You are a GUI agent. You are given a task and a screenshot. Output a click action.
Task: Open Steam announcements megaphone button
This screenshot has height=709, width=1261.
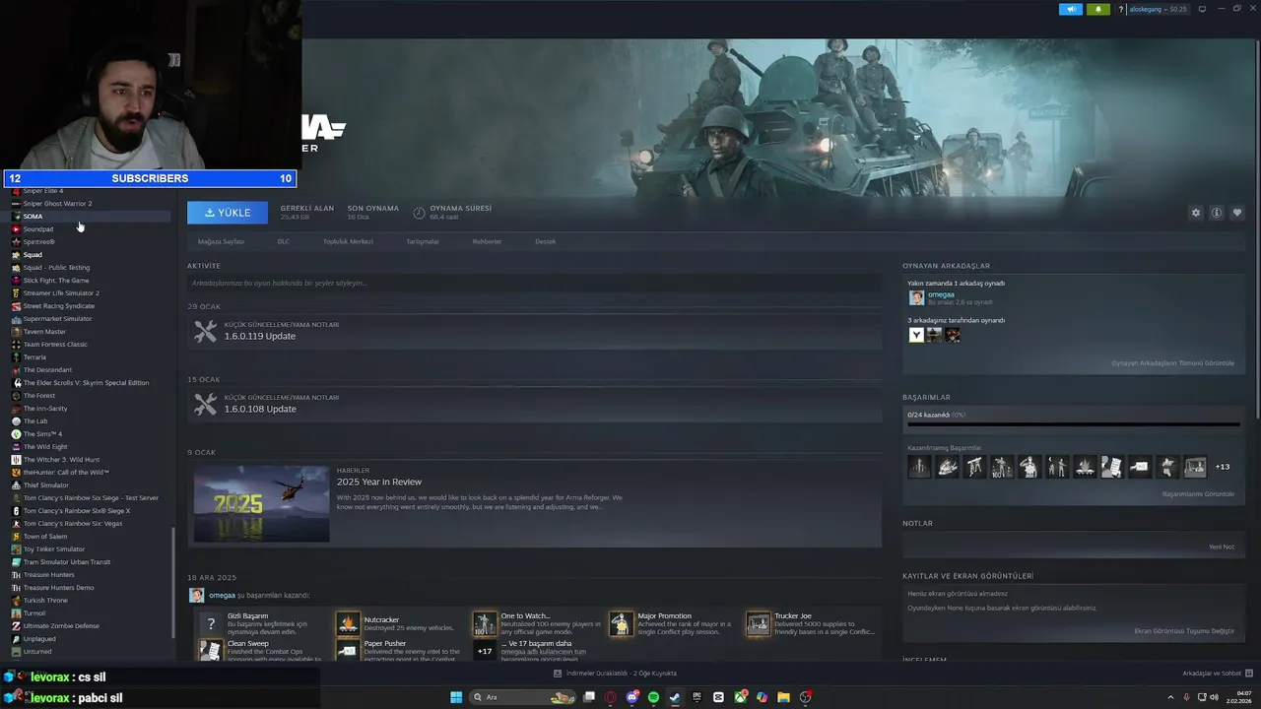pyautogui.click(x=1071, y=9)
